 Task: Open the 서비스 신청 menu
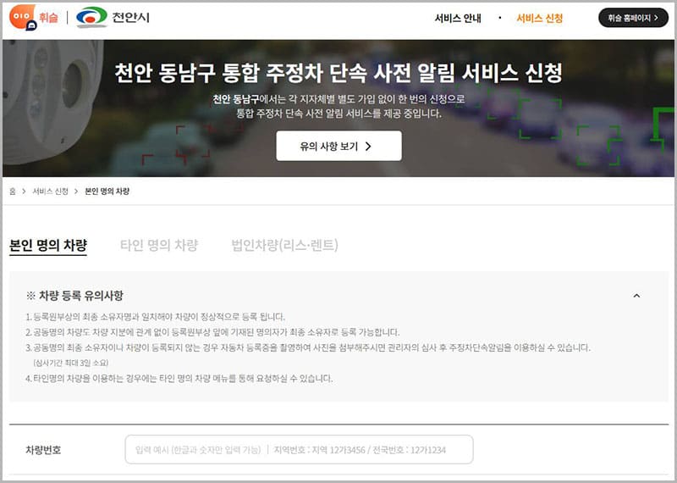coord(539,18)
